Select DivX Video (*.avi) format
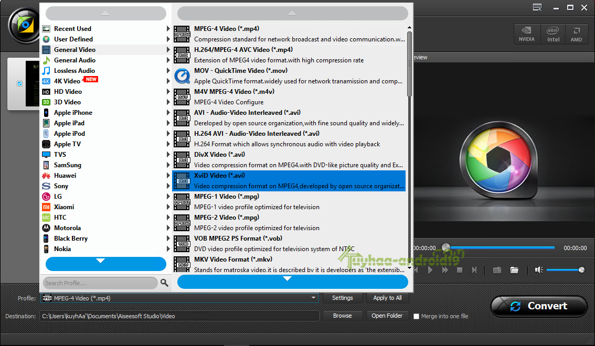Screen dimensions: 595x346 tap(289, 159)
